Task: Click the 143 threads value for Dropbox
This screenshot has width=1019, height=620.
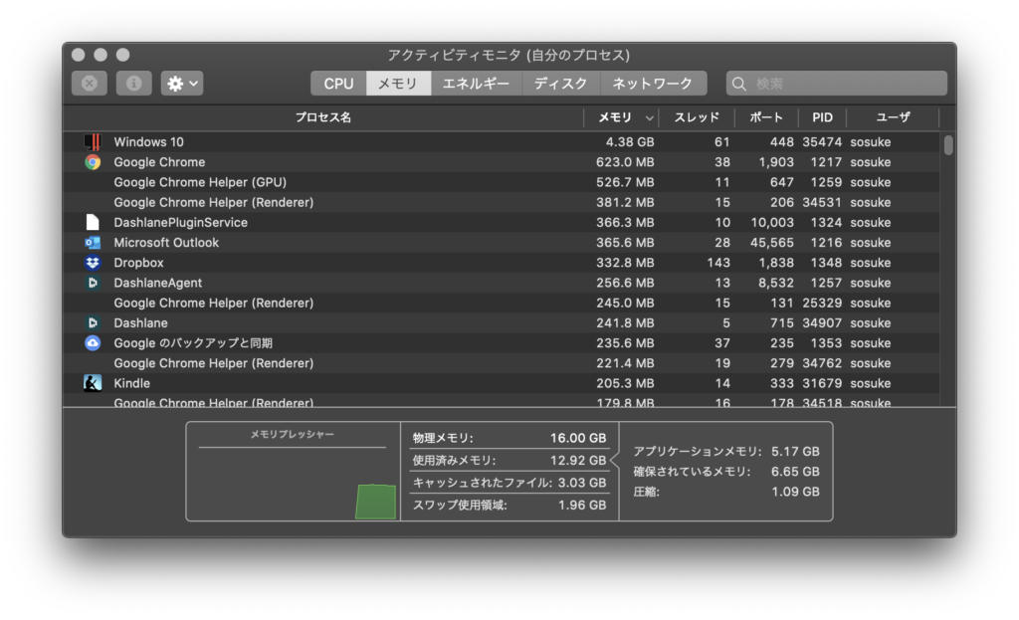Action: [x=718, y=263]
